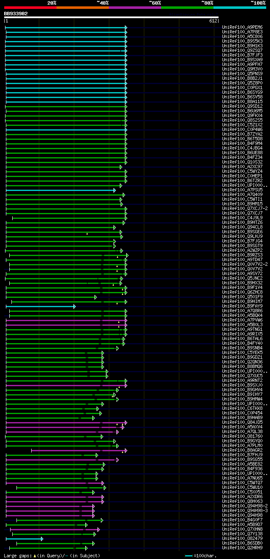
Task: Open hit UniRef100_A7P8E3
Action: (x=242, y=32)
